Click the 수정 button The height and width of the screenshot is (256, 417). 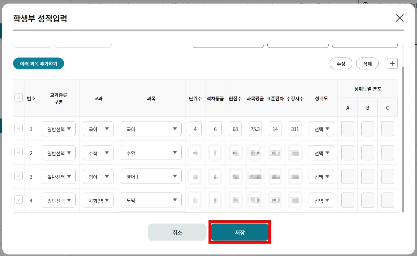tap(341, 64)
